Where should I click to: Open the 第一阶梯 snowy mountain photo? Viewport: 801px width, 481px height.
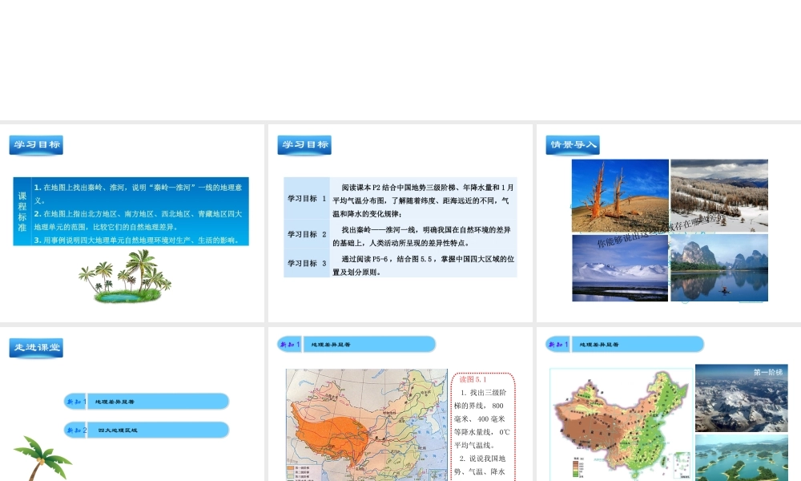741,398
